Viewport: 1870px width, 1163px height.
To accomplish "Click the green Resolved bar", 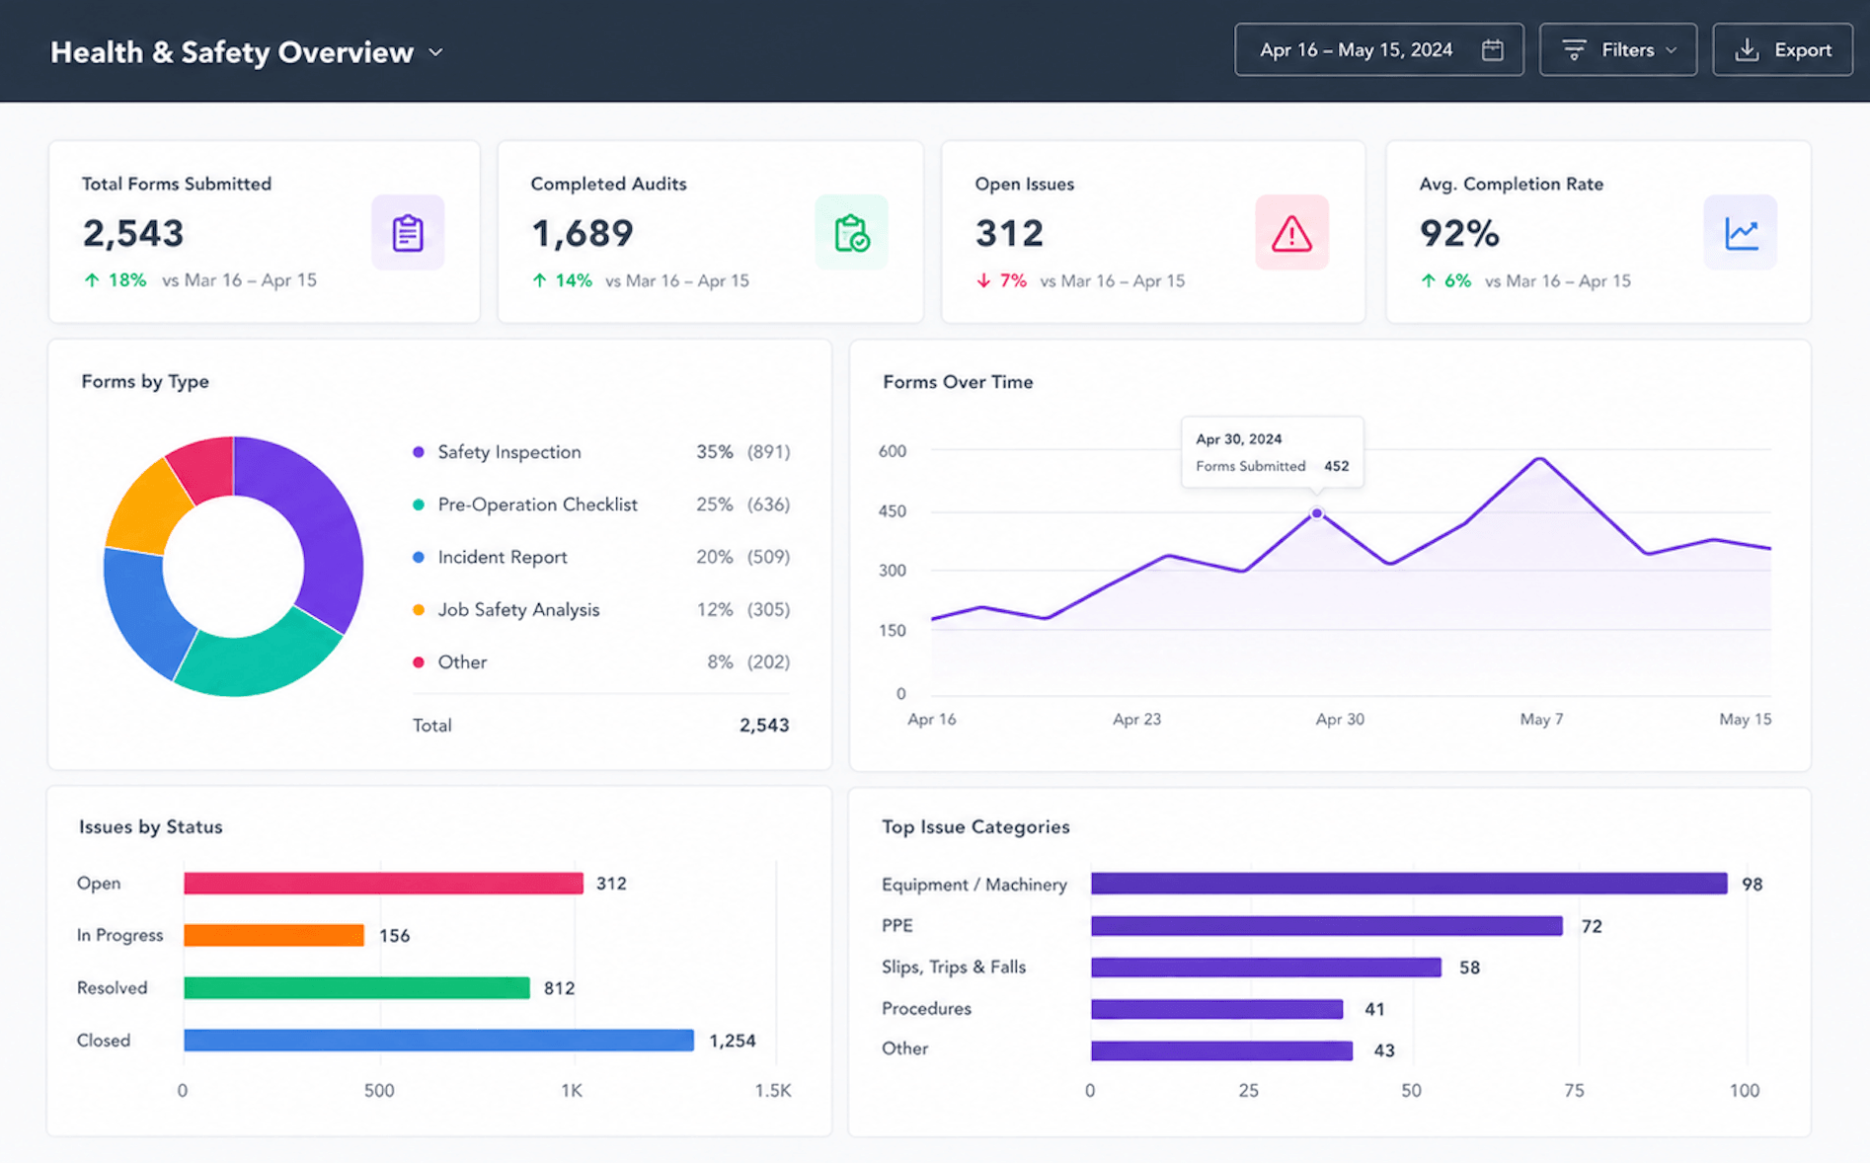I will [356, 987].
